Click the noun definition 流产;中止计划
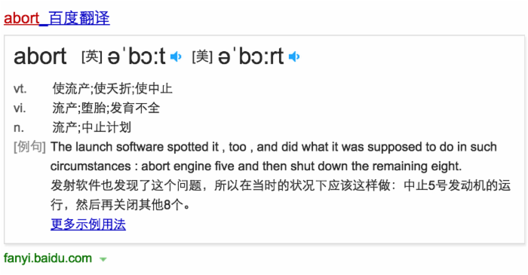Screen dimensions: 528x275 coord(91,127)
